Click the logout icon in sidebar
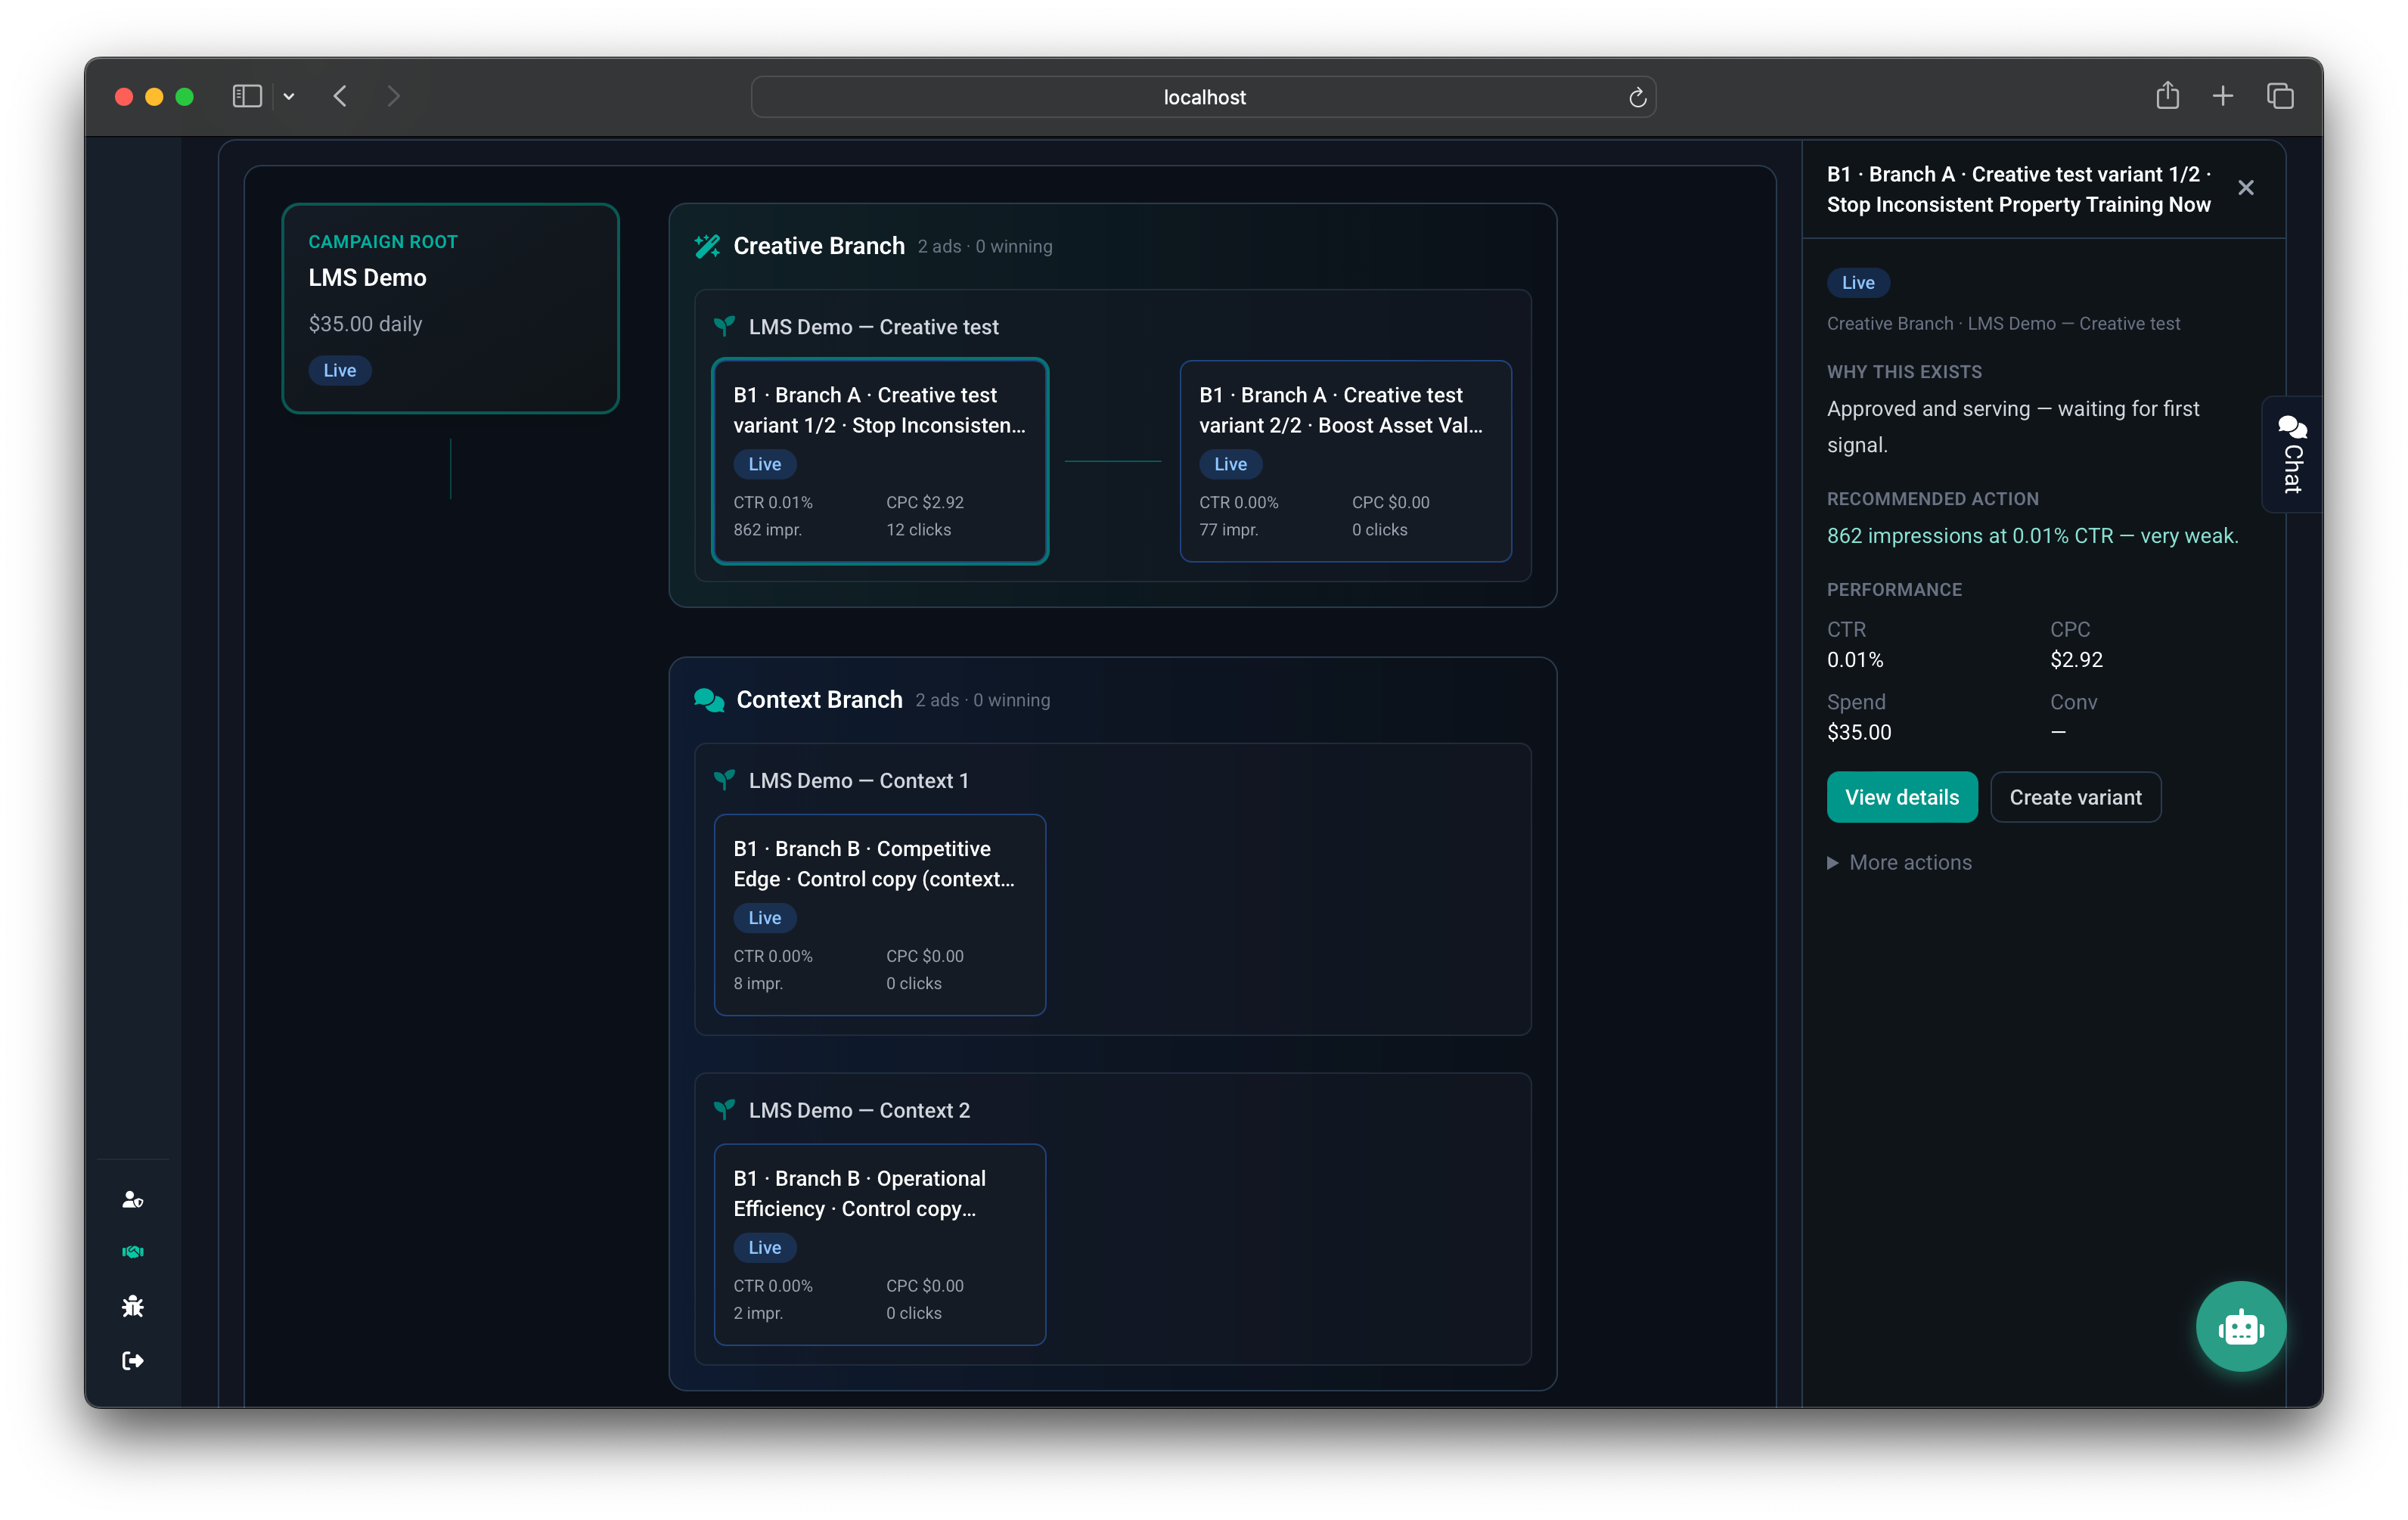 pos(133,1360)
